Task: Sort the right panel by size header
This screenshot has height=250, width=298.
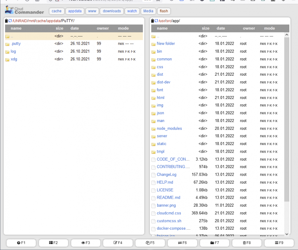Action: (x=206, y=28)
